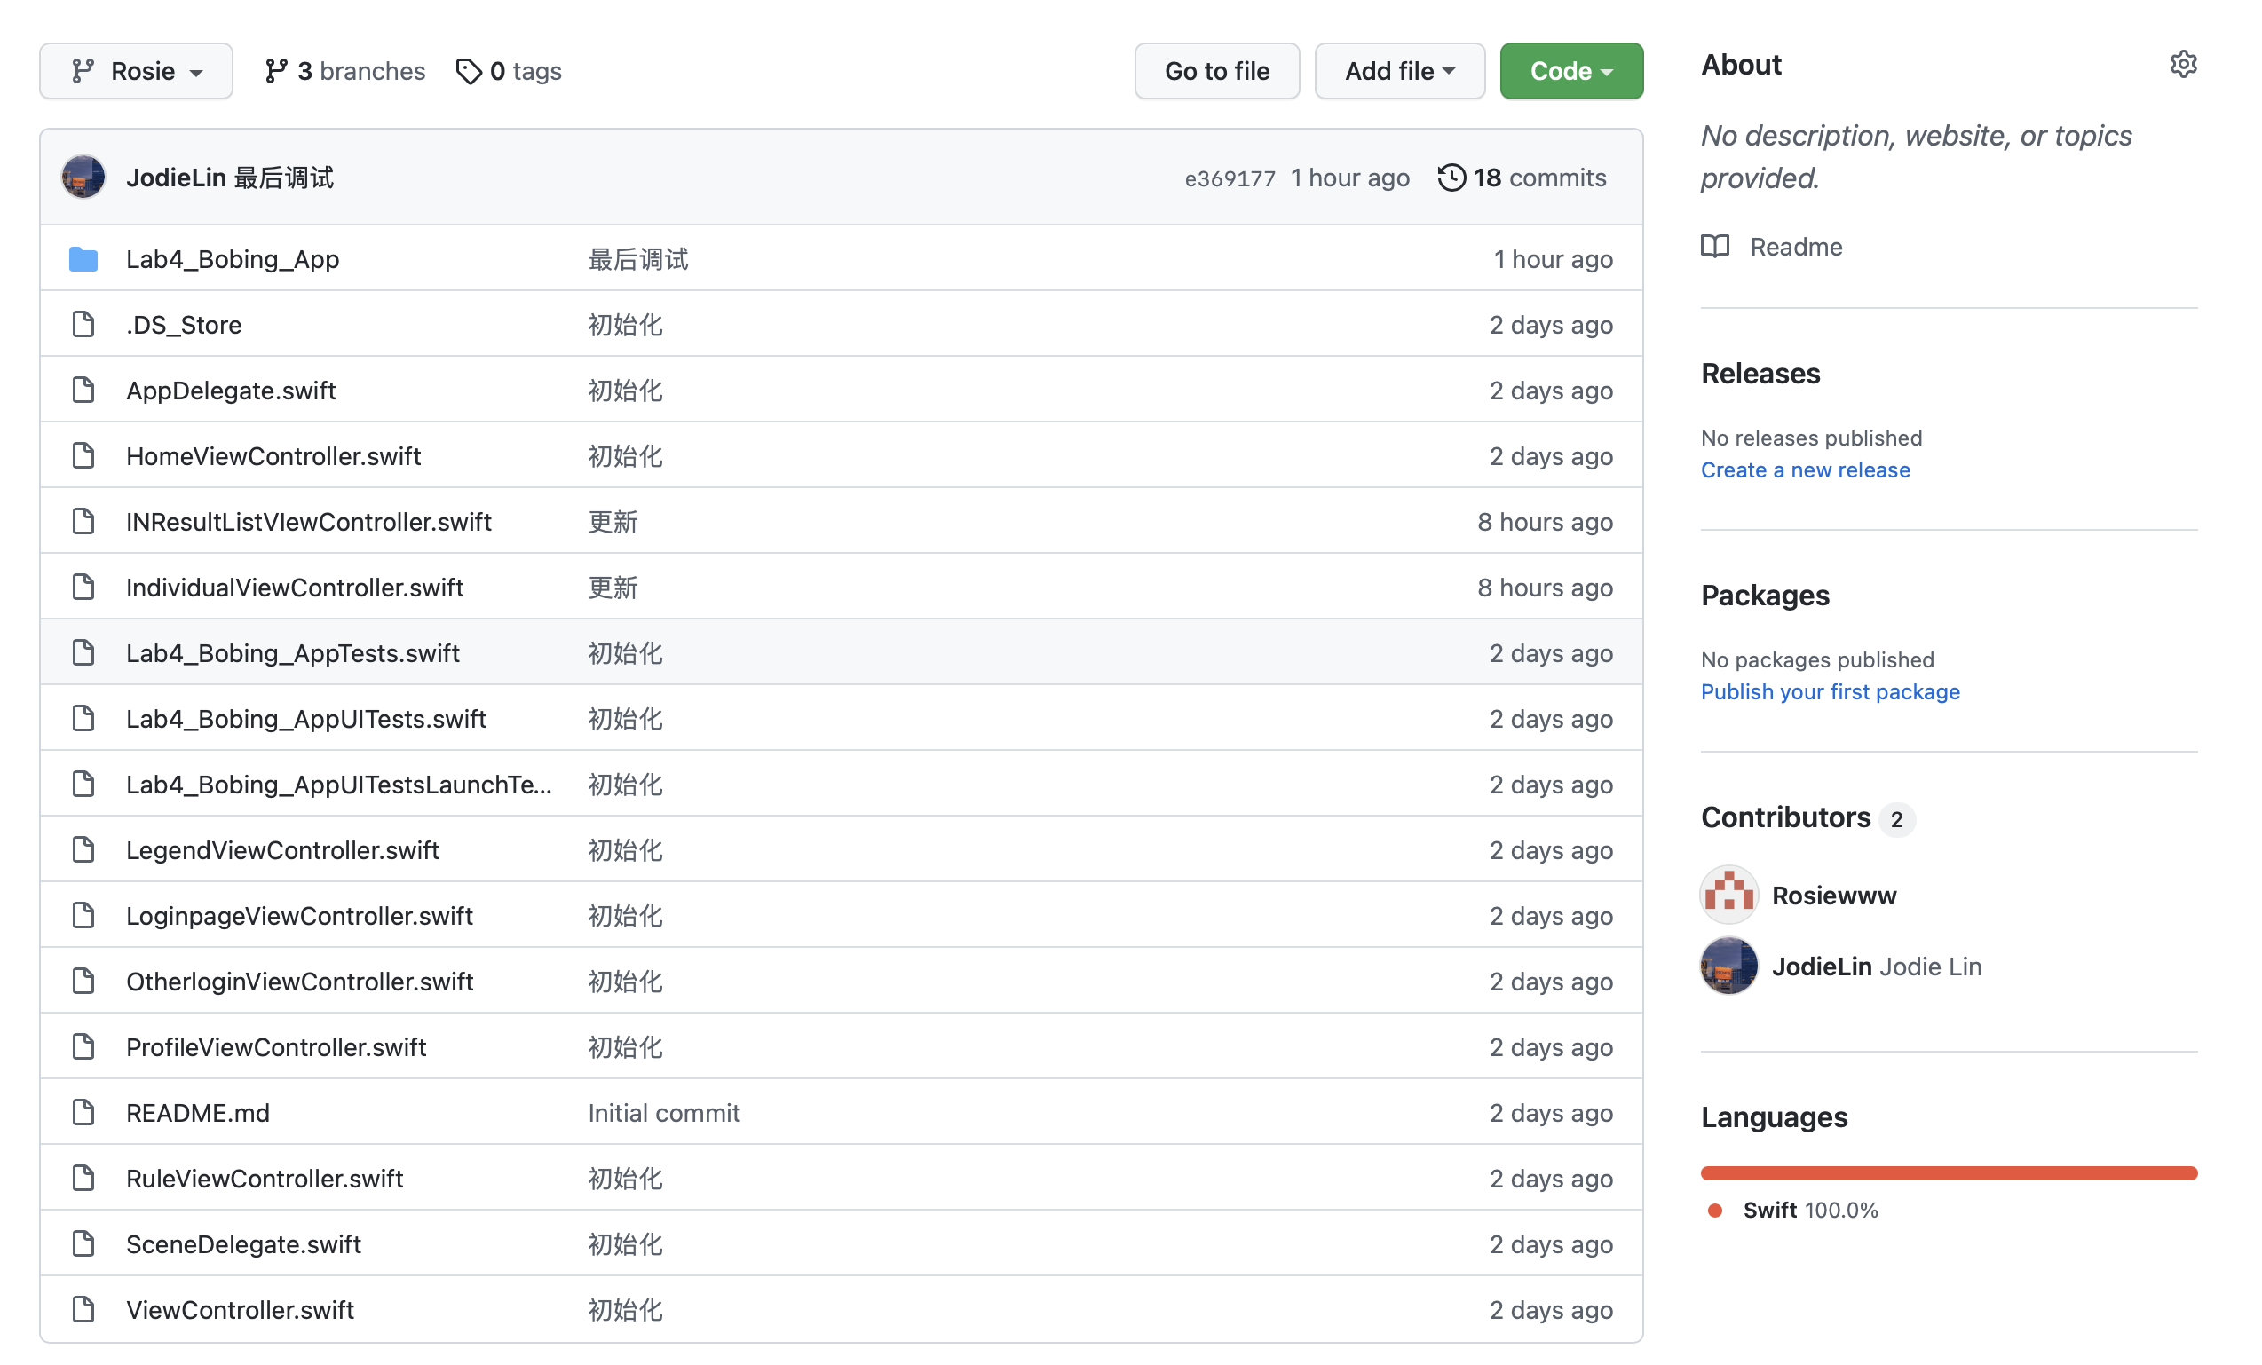This screenshot has width=2262, height=1365.
Task: Open commit hash e369177
Action: click(x=1230, y=178)
